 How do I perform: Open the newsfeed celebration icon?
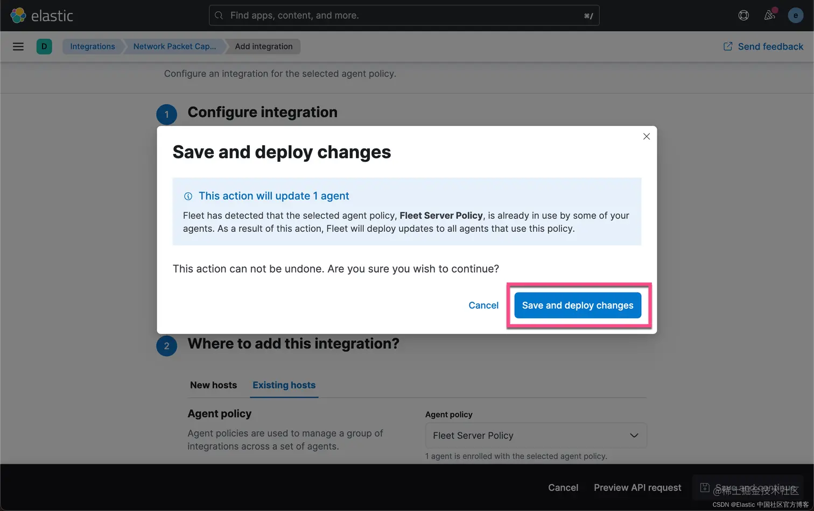(770, 15)
